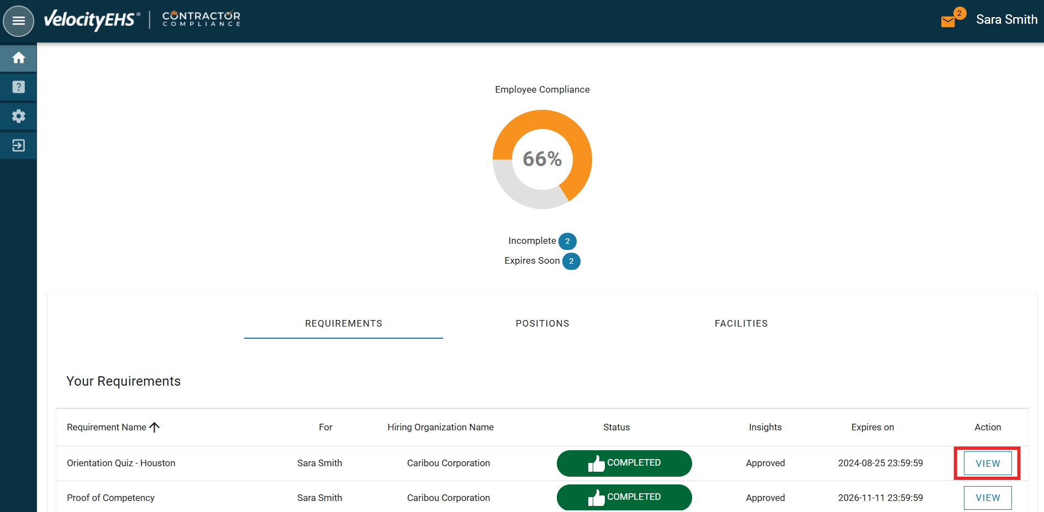Click the Proof of Competency COMPLETED badge

[x=624, y=497]
